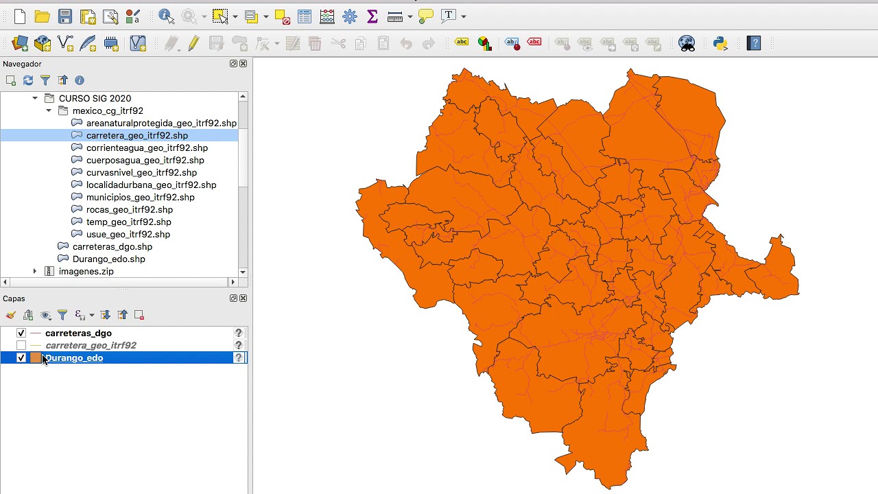Open measure tool dropdown arrow
Viewport: 878px width, 494px height.
pos(410,16)
